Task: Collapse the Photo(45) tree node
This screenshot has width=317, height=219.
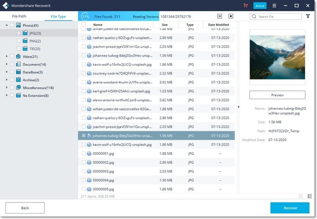Action: click(7, 25)
